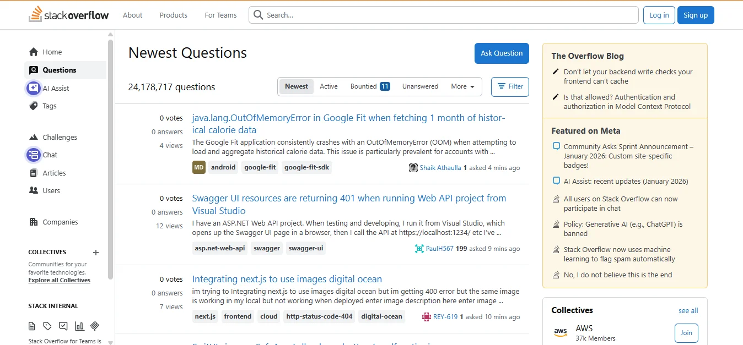Open the Articles section in sidebar

pos(53,173)
